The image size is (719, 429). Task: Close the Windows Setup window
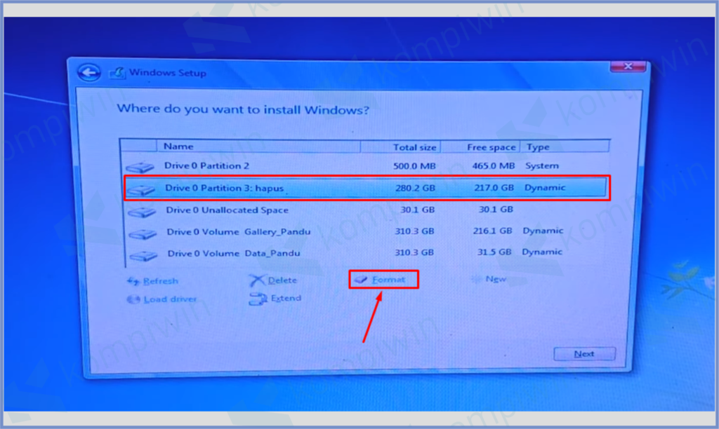click(x=628, y=67)
